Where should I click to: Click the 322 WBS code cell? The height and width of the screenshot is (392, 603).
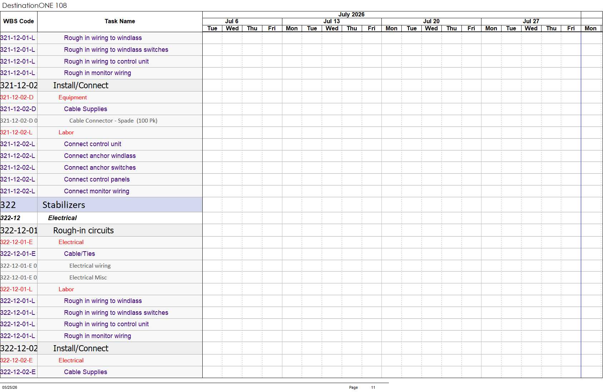(19, 205)
